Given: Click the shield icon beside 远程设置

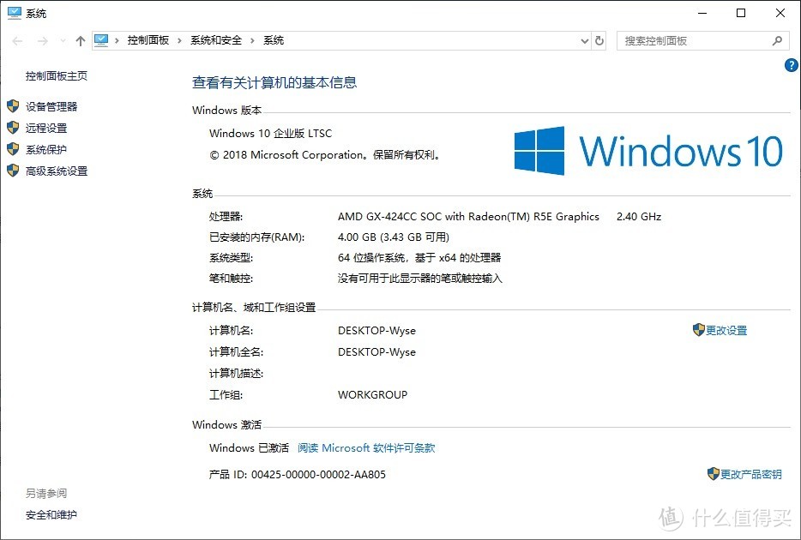Looking at the screenshot, I should 13,128.
